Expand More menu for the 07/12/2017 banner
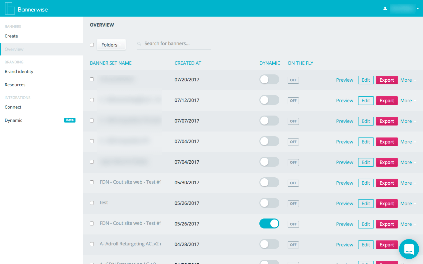Screen dimensions: 423x264 (x=408, y=101)
